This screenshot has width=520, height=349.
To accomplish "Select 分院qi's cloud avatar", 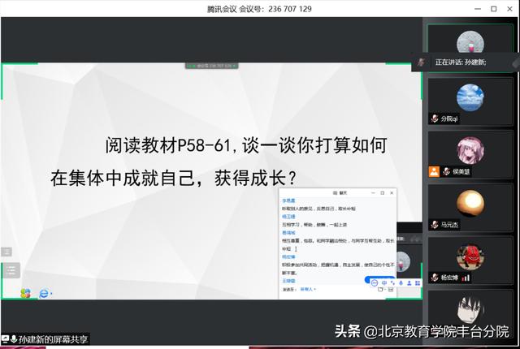I will click(x=470, y=97).
